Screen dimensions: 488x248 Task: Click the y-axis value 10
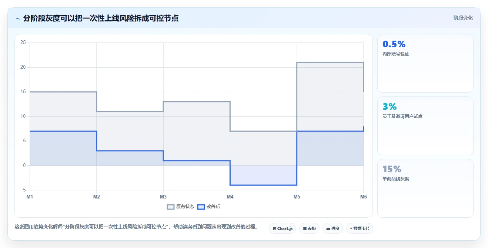tap(23, 116)
